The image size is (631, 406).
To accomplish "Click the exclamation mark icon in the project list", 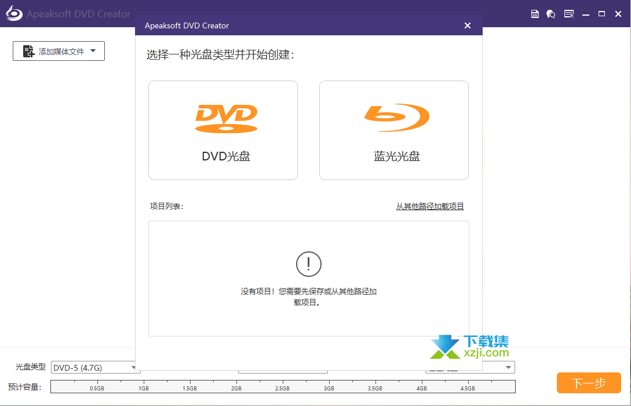I will click(x=309, y=264).
